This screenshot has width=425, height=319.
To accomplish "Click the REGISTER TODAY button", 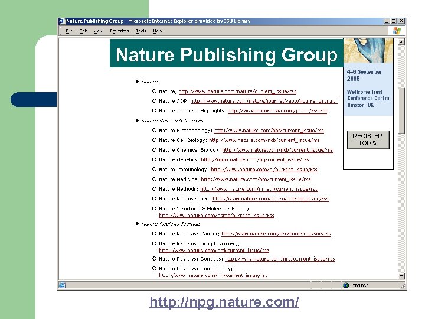I will pos(368,139).
